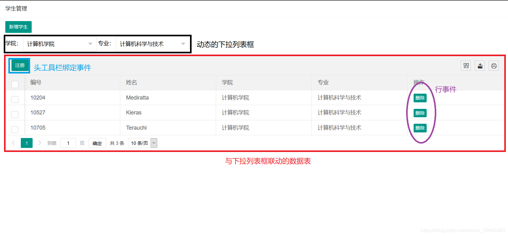This screenshot has height=236, width=508.
Task: Click the 共 3 条 total count text
Action: [117, 143]
